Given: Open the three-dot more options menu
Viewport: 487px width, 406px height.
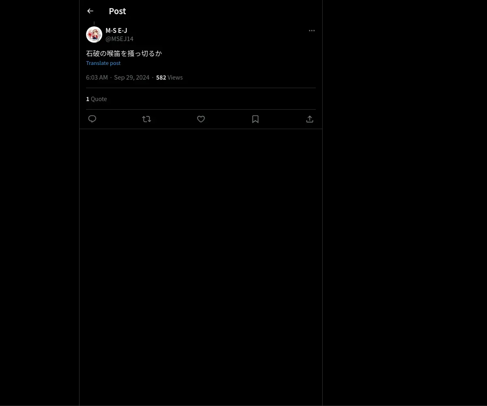Looking at the screenshot, I should 312,30.
